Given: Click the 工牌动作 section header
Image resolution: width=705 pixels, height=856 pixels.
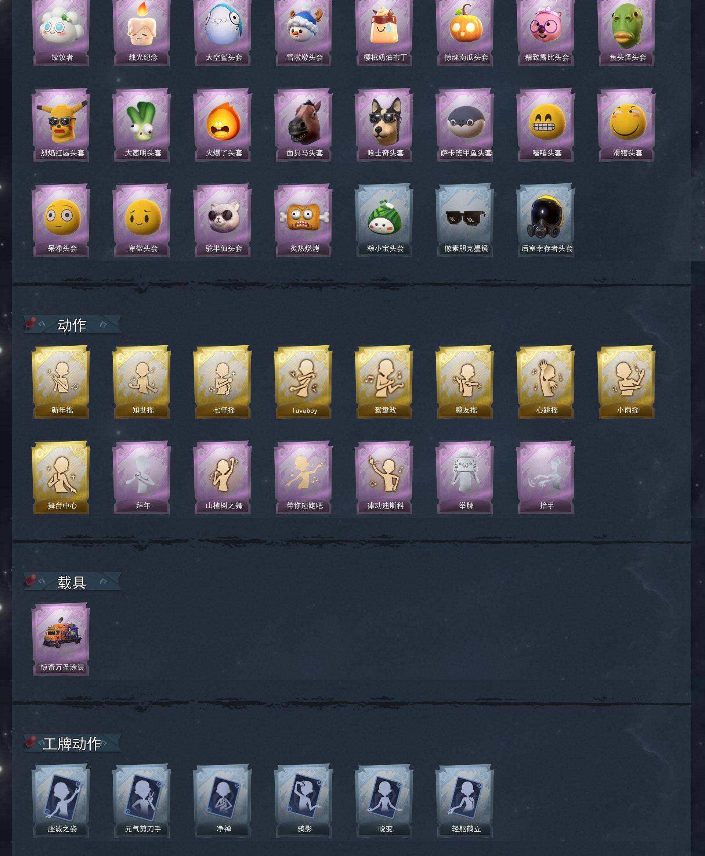Looking at the screenshot, I should tap(72, 744).
